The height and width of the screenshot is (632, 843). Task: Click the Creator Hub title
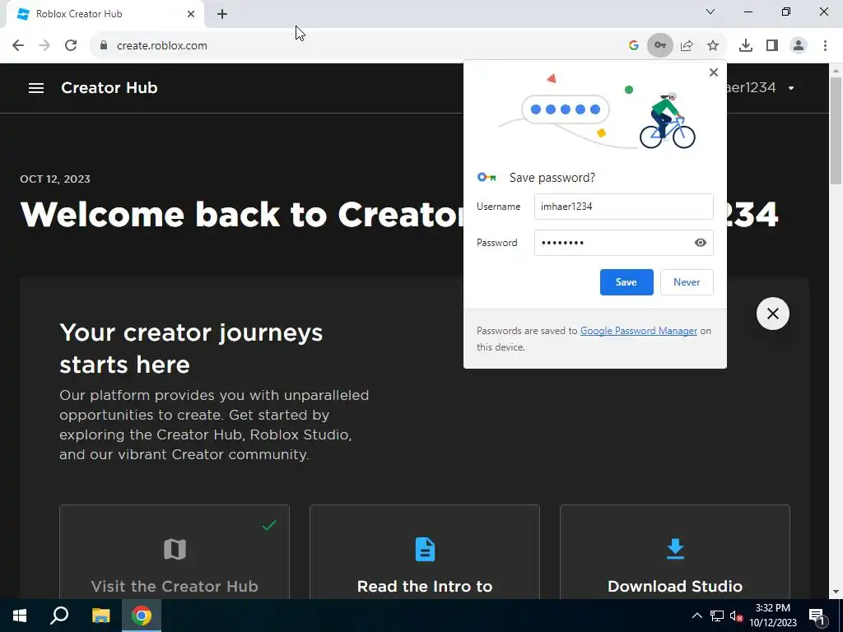click(x=109, y=87)
